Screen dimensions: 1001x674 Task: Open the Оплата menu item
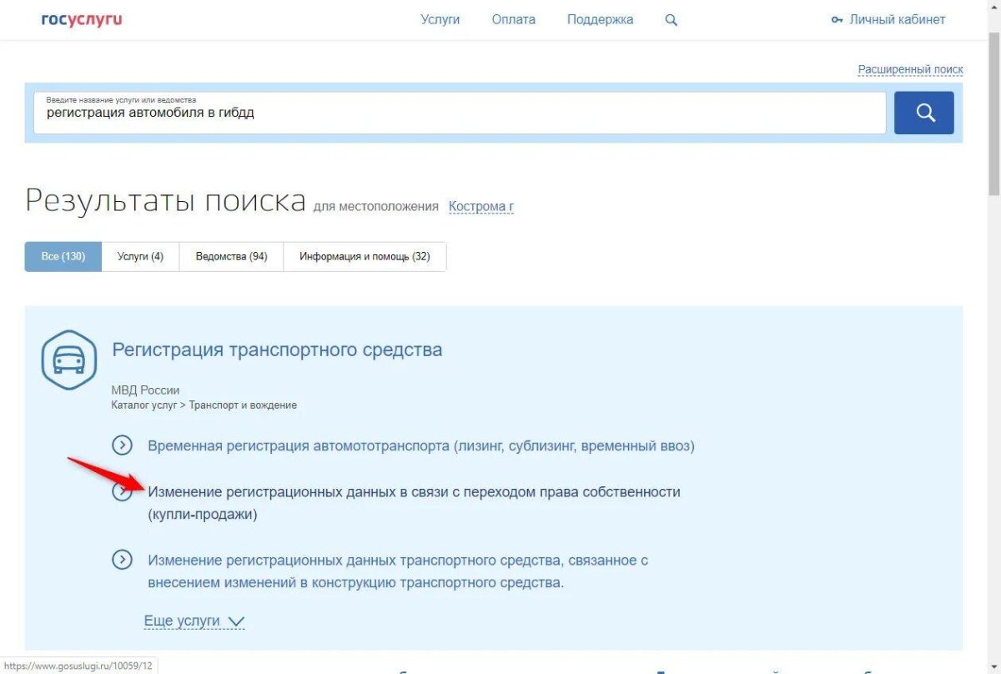pyautogui.click(x=513, y=18)
